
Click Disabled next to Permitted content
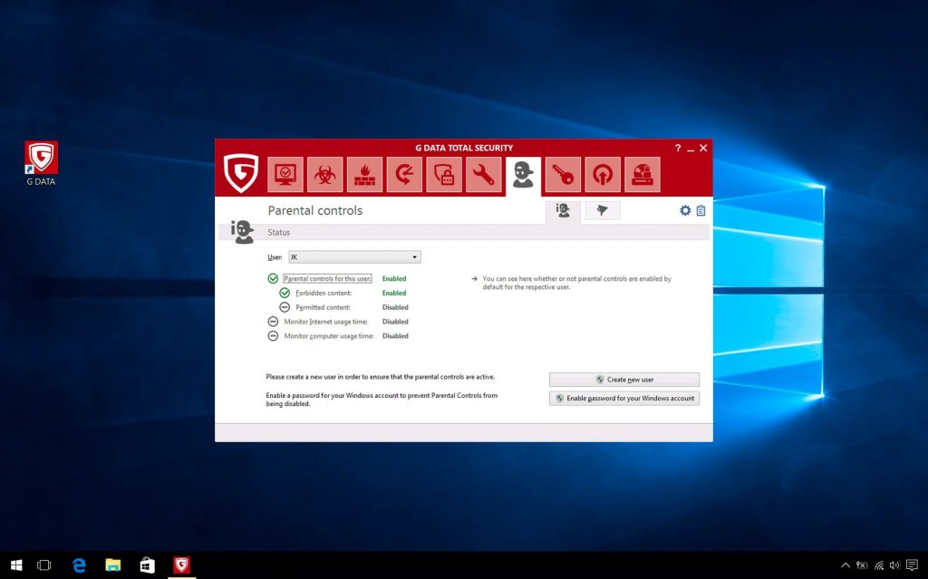coord(395,307)
